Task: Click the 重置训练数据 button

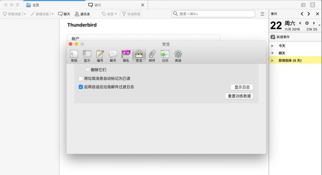Action: [239, 96]
